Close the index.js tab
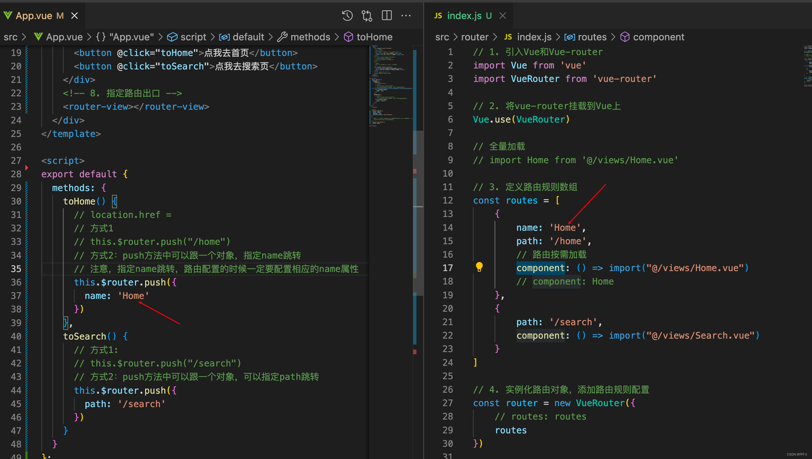Viewport: 812px width, 459px height. point(503,15)
